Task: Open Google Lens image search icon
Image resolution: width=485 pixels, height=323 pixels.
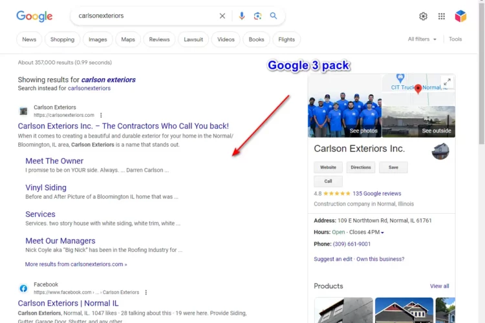Action: pos(257,16)
